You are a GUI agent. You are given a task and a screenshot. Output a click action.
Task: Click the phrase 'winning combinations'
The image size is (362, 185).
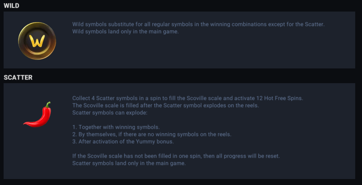pos(229,24)
